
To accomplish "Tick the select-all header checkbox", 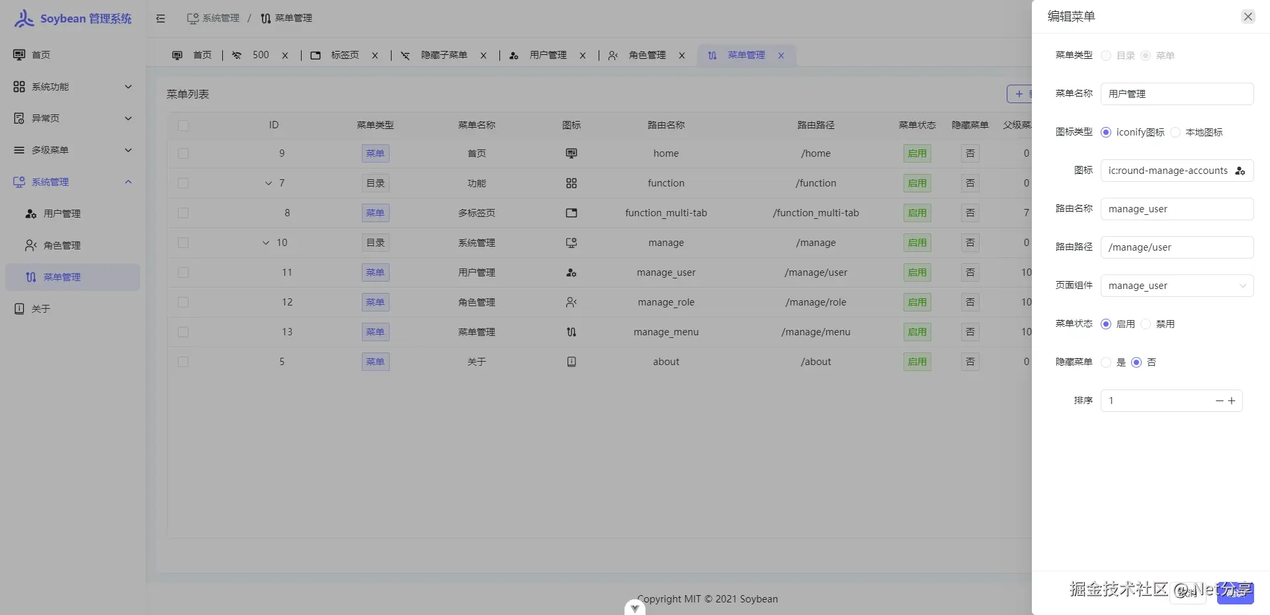I will (x=183, y=126).
